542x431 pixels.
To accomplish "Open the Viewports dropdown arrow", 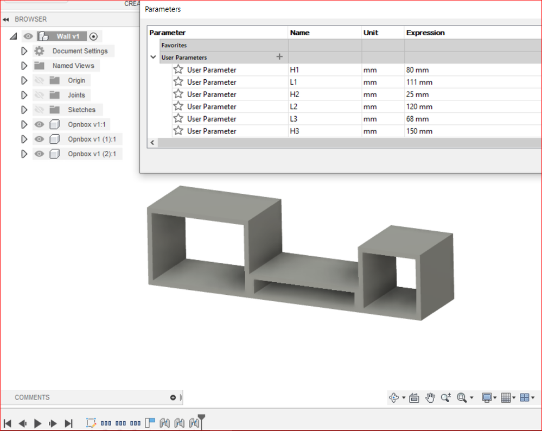I will click(533, 398).
